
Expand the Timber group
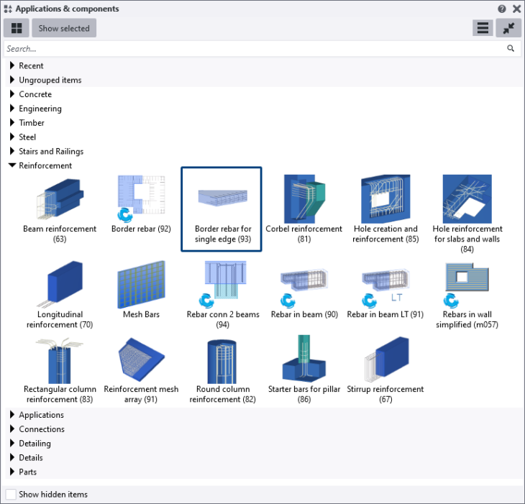click(x=12, y=122)
